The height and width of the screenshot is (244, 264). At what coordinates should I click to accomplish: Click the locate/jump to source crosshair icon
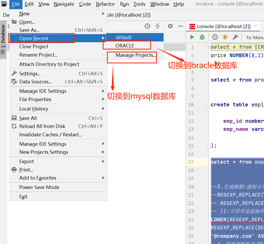coord(147,26)
